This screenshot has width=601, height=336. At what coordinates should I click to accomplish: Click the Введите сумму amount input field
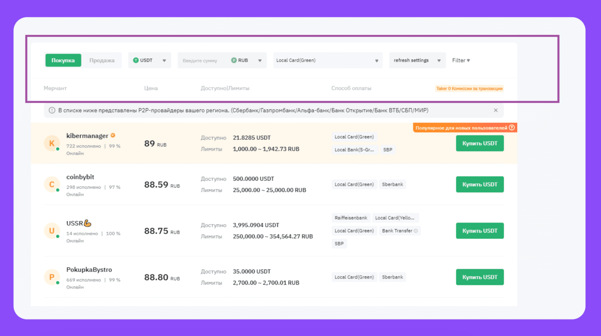click(x=201, y=60)
